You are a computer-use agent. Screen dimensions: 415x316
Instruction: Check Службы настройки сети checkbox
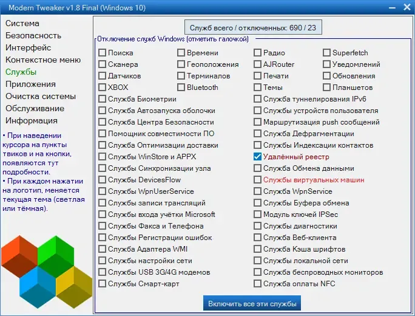coord(102,261)
